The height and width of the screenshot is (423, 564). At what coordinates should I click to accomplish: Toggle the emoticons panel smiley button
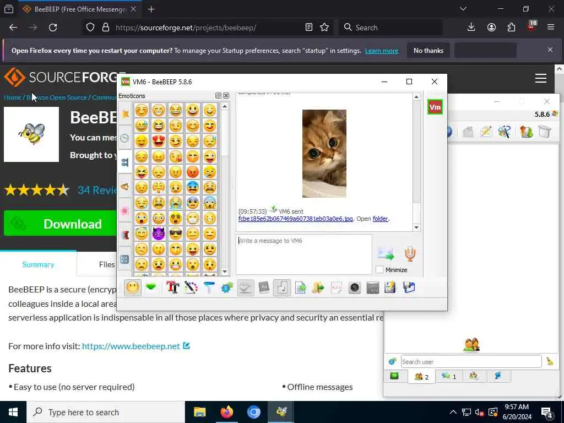(133, 288)
